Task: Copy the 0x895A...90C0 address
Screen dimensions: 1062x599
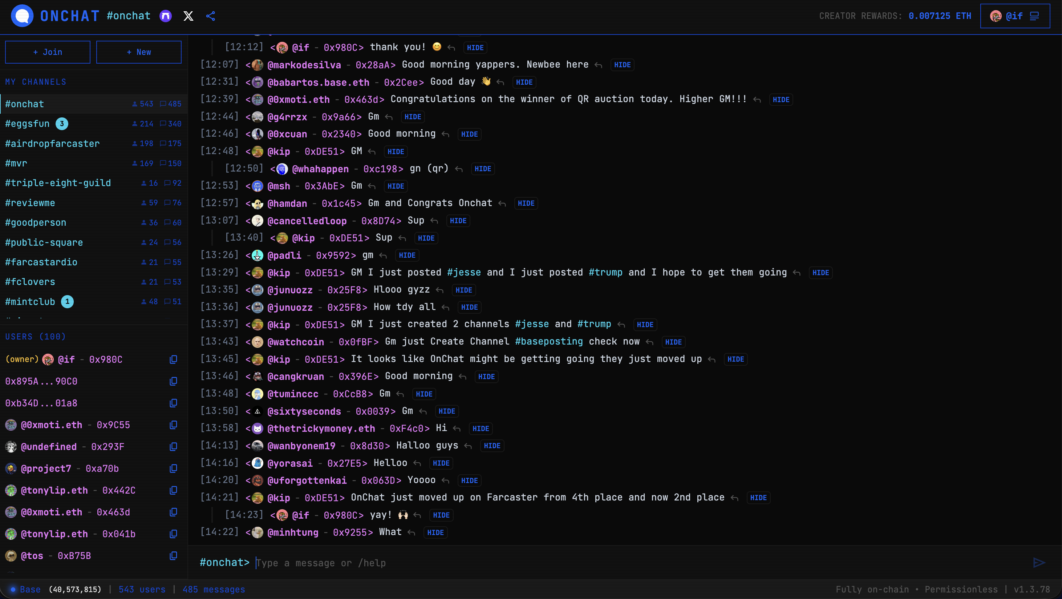Action: (173, 381)
